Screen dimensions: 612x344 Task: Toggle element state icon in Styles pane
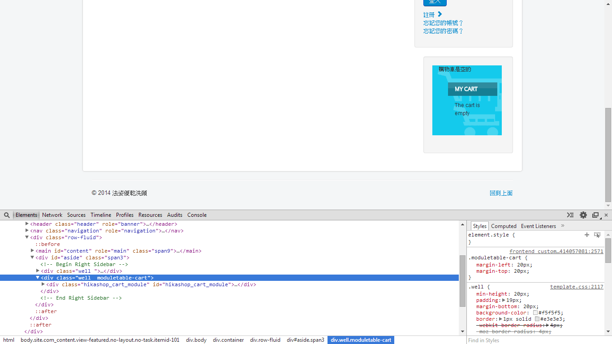click(x=597, y=235)
